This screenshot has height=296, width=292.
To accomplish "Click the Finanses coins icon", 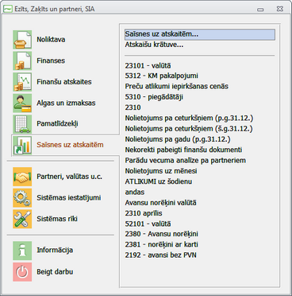I will click(x=22, y=60).
